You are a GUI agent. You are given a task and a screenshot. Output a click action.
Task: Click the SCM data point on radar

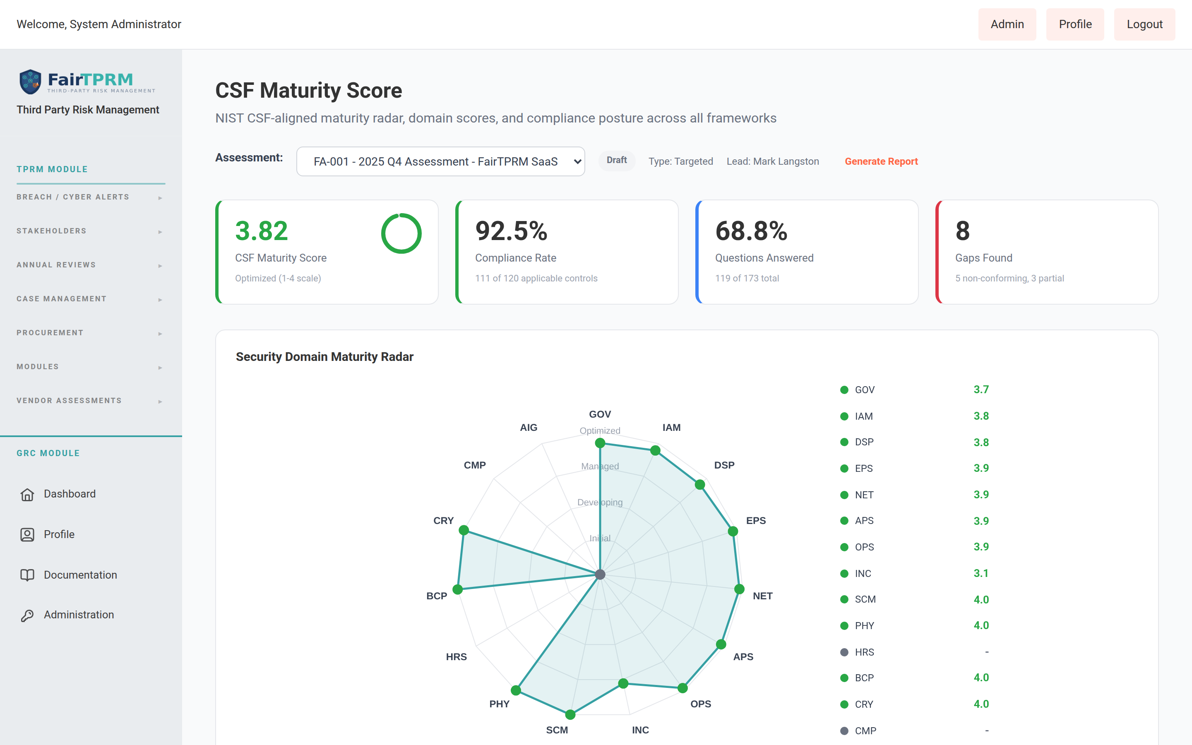(x=570, y=714)
